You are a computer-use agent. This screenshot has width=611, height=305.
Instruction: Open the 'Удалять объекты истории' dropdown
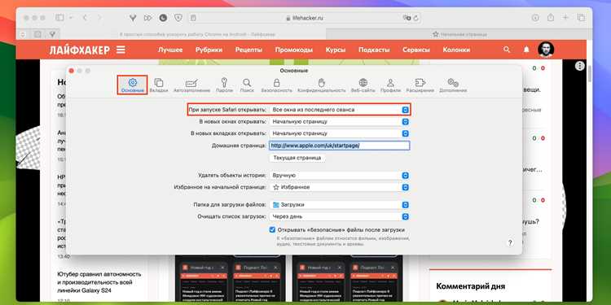point(340,176)
